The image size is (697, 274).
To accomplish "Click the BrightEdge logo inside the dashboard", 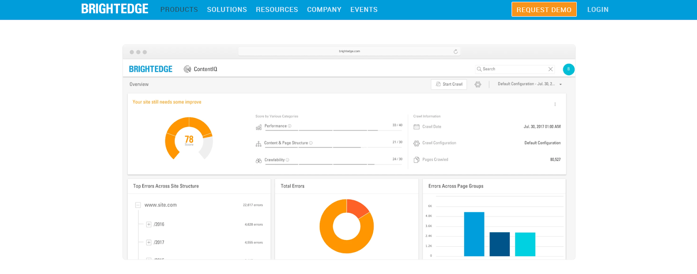I will pyautogui.click(x=151, y=69).
